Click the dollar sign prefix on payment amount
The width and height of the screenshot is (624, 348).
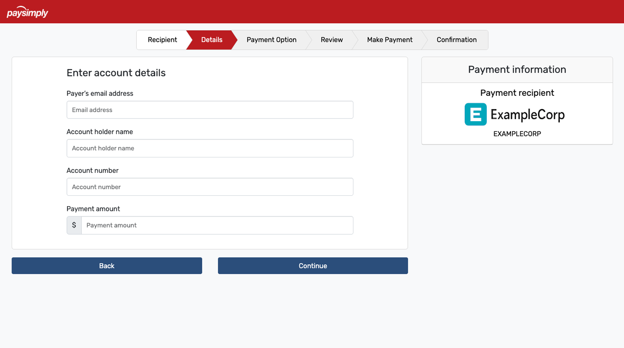74,225
